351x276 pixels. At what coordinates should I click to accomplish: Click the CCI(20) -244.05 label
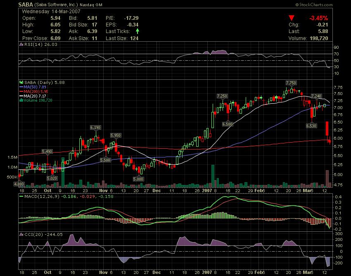(43, 235)
